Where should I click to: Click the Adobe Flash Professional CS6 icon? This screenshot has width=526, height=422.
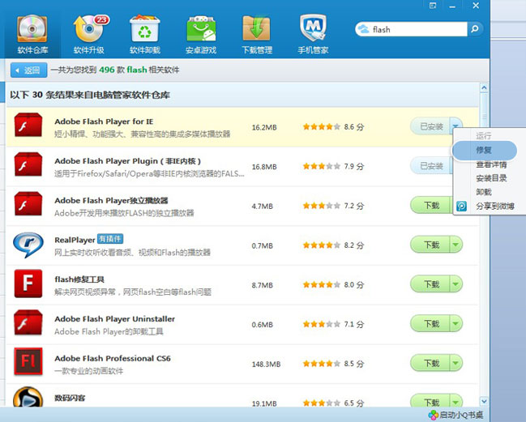pyautogui.click(x=28, y=361)
